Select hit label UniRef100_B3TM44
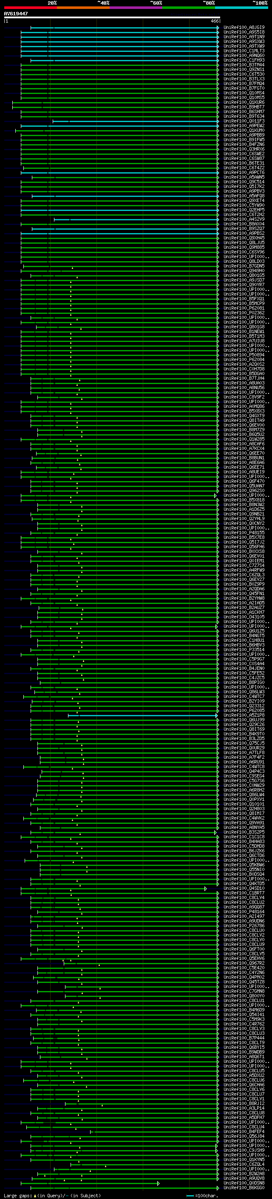Image resolution: width=272 pixels, height=1199 pixels. (x=244, y=65)
